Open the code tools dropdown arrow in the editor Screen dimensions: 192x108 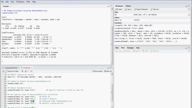click(x=28, y=71)
